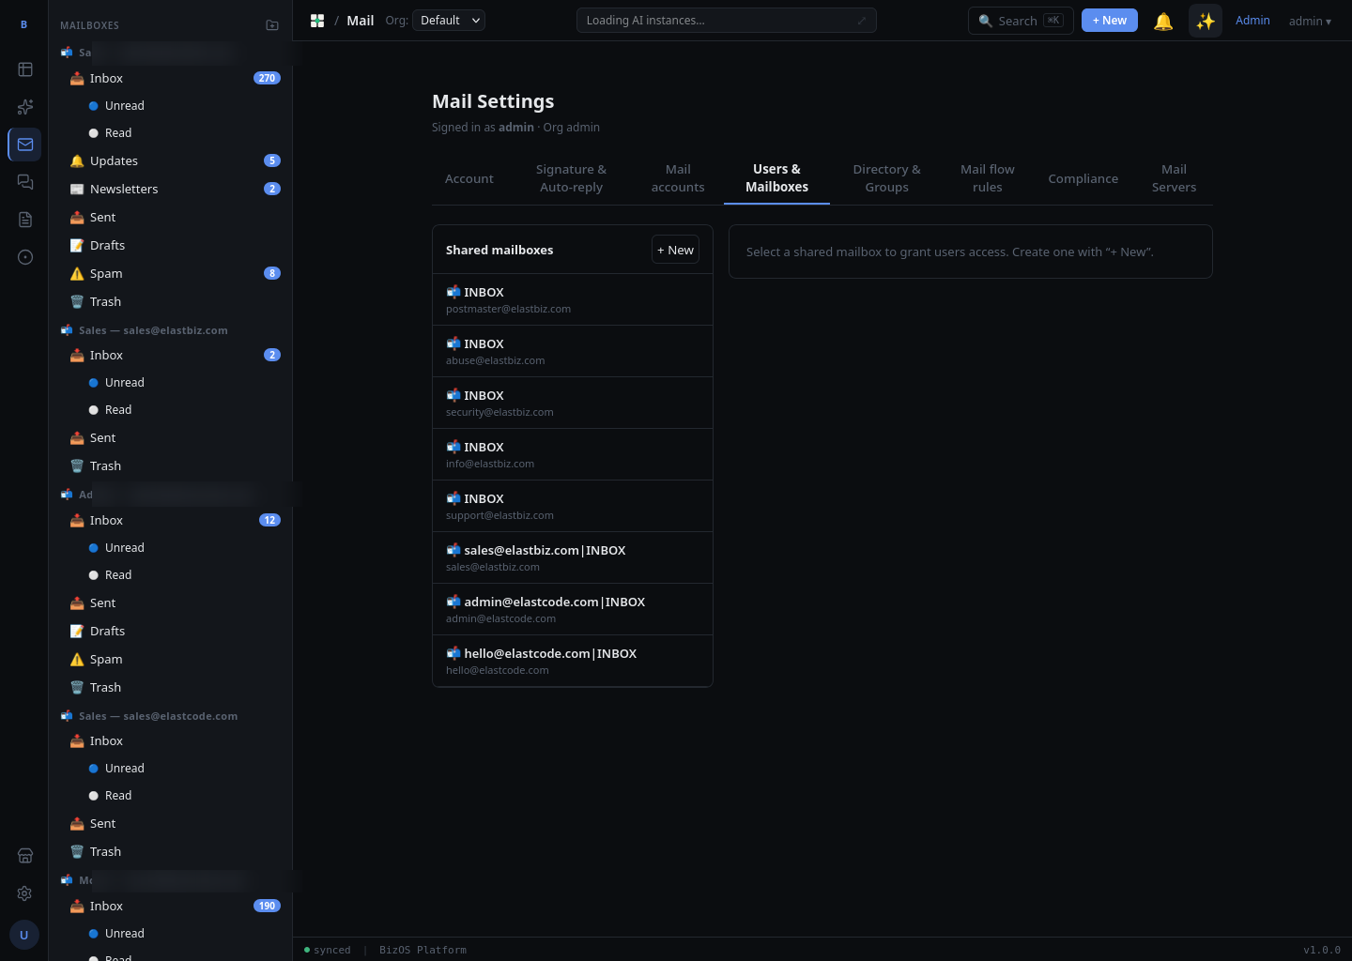Select hello@elastcode.com|INBOX shared mailbox
Screen dimensions: 1352x961
pos(573,661)
